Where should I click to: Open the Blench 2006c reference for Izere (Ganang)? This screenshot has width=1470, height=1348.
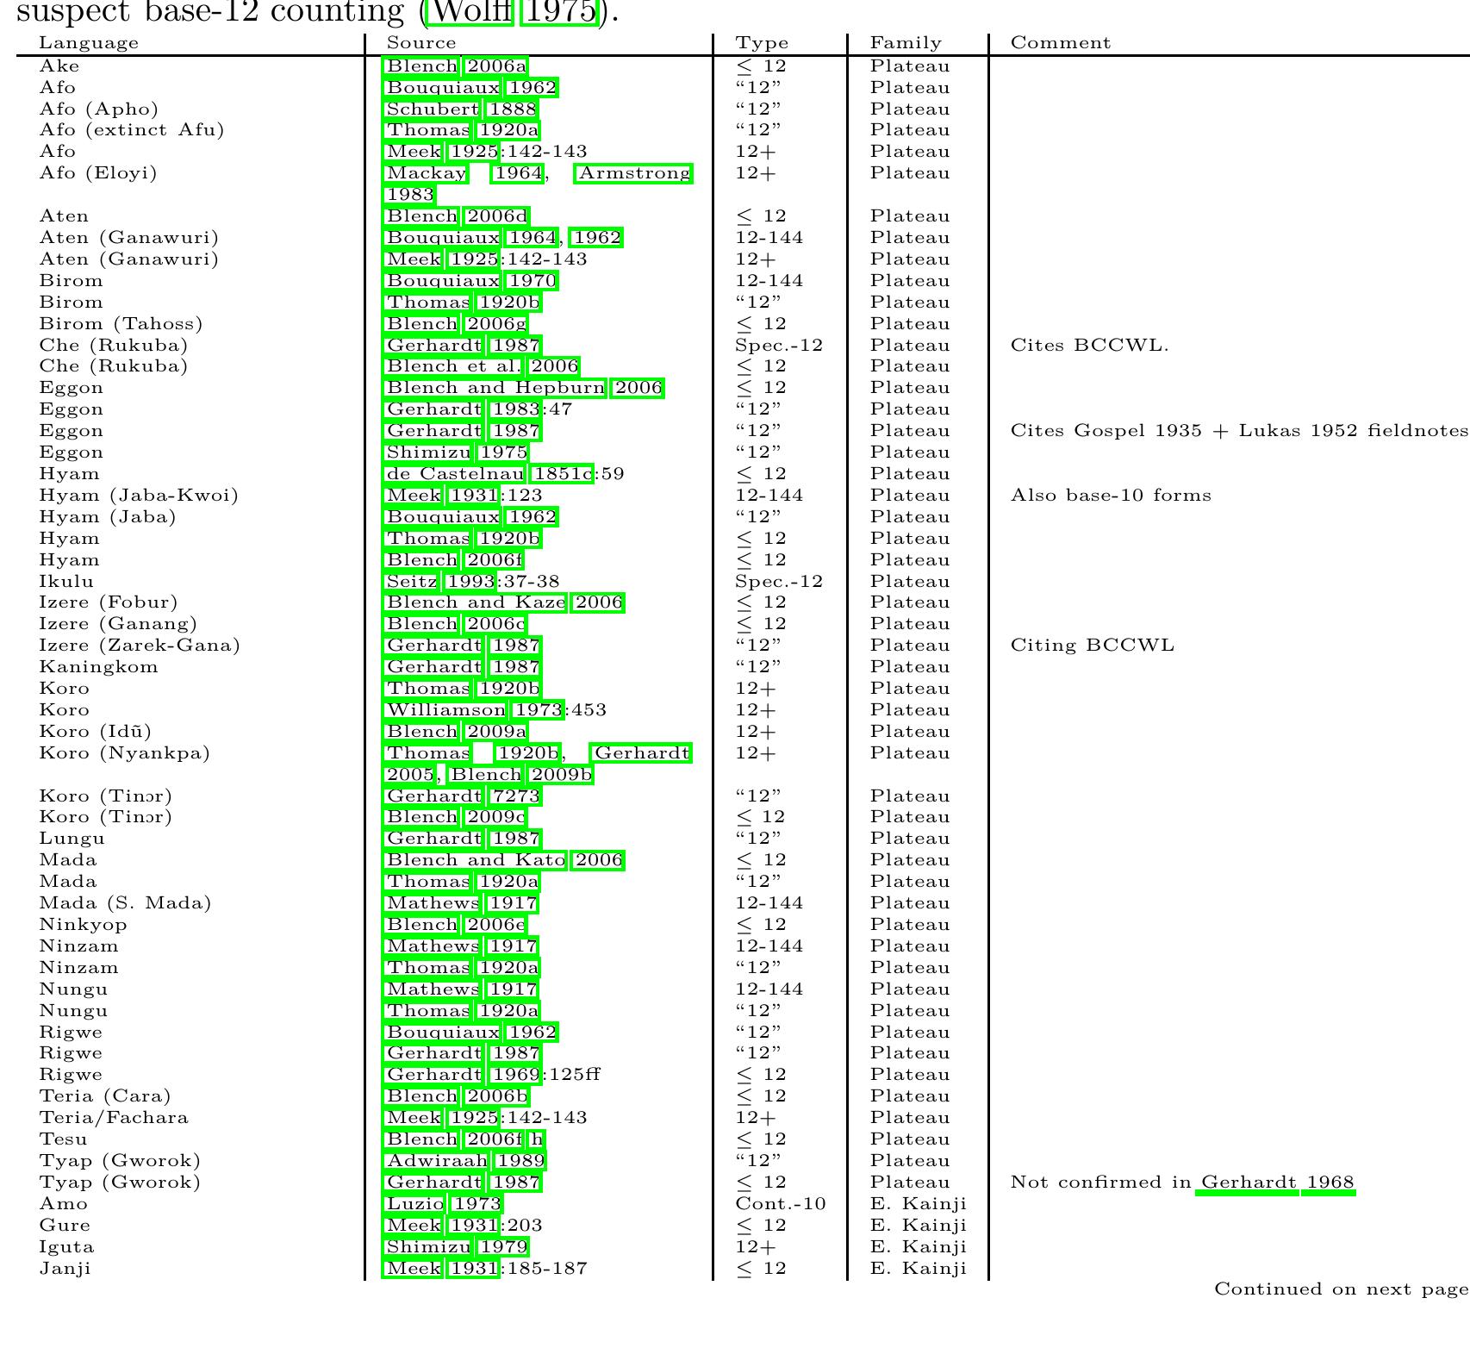point(455,624)
